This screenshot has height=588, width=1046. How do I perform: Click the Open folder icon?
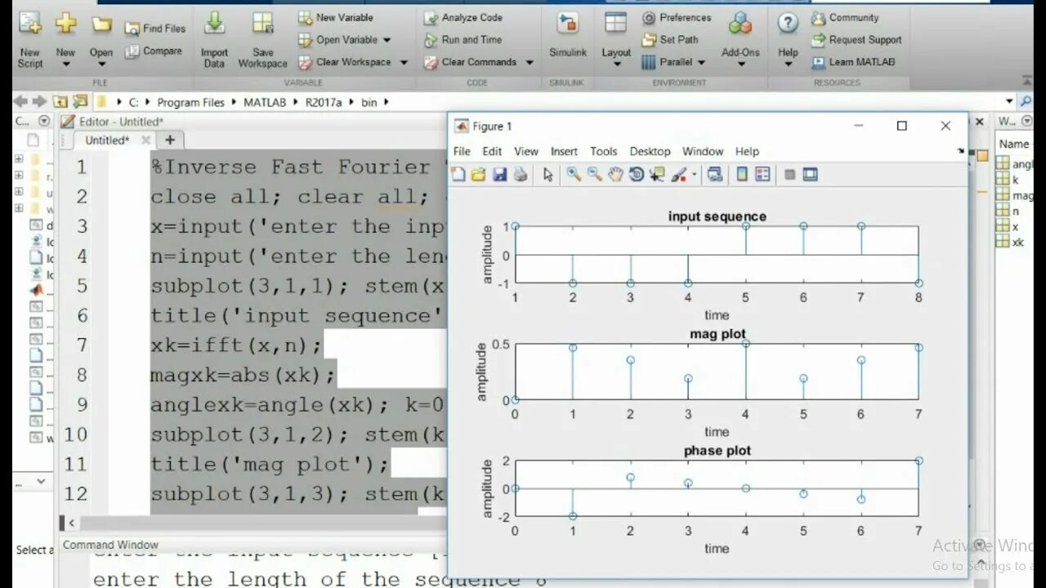101,24
